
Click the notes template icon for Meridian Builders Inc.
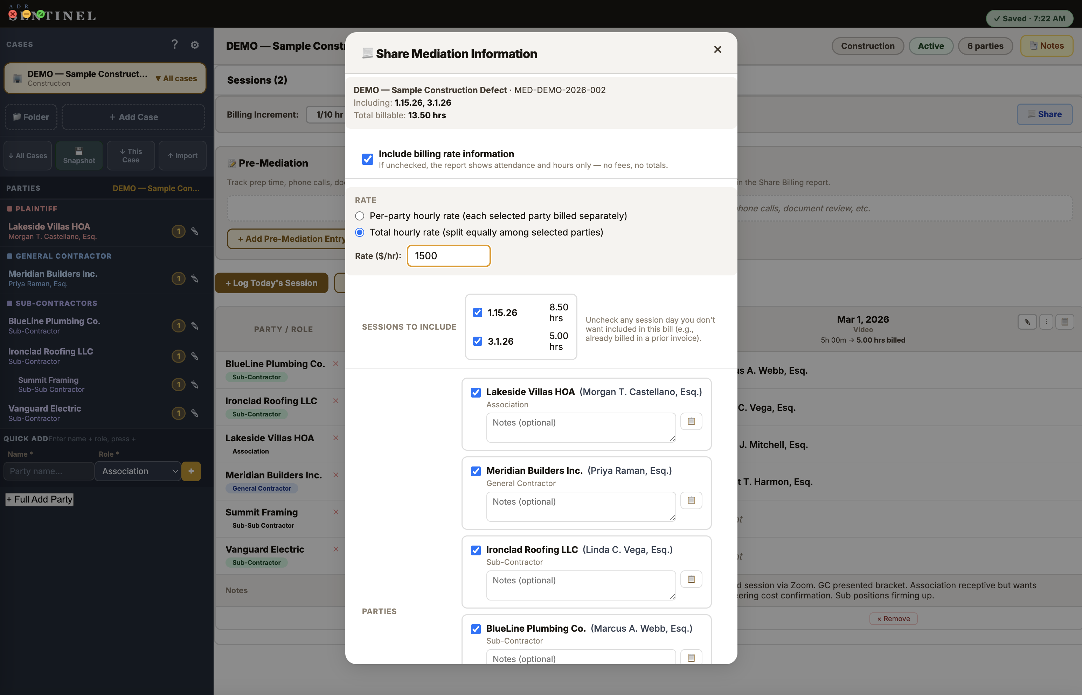tap(691, 500)
